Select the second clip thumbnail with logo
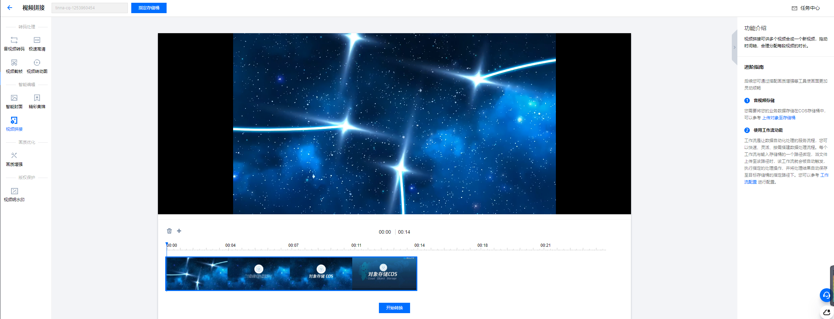 (x=259, y=274)
